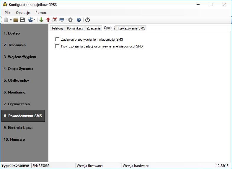Minimize the Konfigurator window
Viewport: 232px width, 169px height.
[198, 4]
